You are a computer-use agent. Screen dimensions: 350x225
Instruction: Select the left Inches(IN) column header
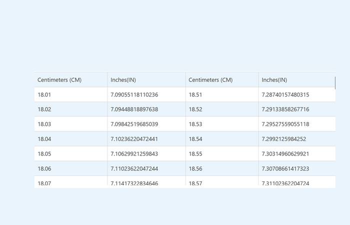[x=146, y=79]
